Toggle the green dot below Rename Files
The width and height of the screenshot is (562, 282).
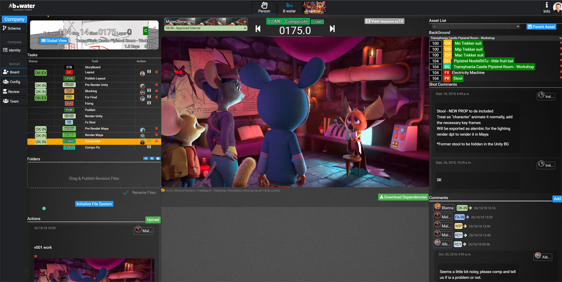coord(44,208)
